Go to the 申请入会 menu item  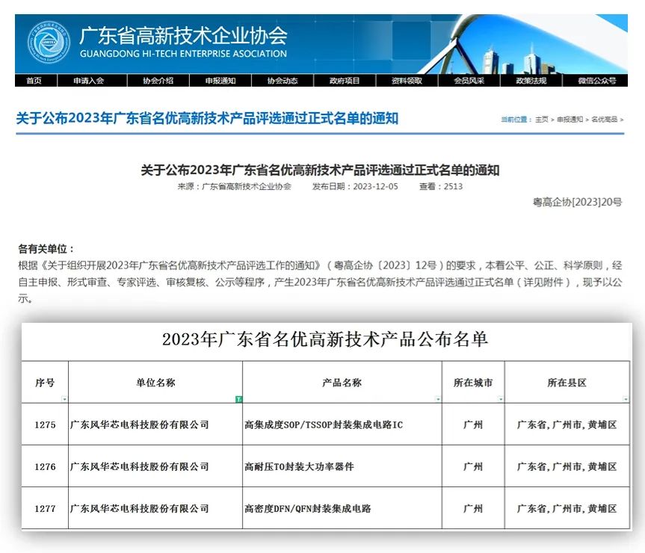click(88, 81)
